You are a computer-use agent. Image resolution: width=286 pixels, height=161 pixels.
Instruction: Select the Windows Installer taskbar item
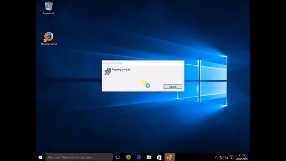[x=169, y=157]
